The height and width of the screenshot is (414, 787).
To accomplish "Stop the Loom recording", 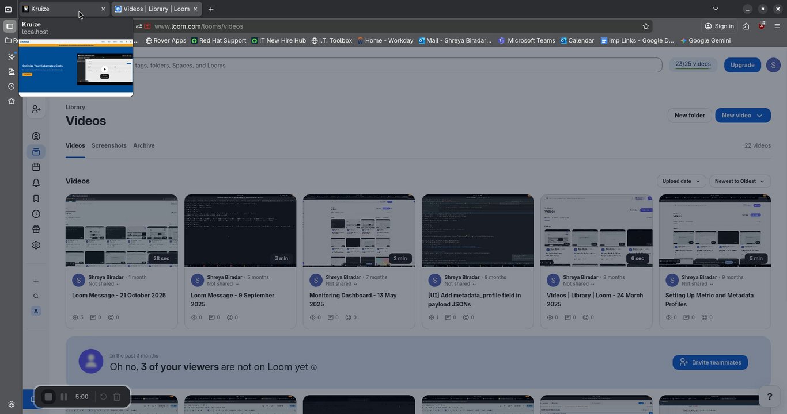I will [x=49, y=397].
